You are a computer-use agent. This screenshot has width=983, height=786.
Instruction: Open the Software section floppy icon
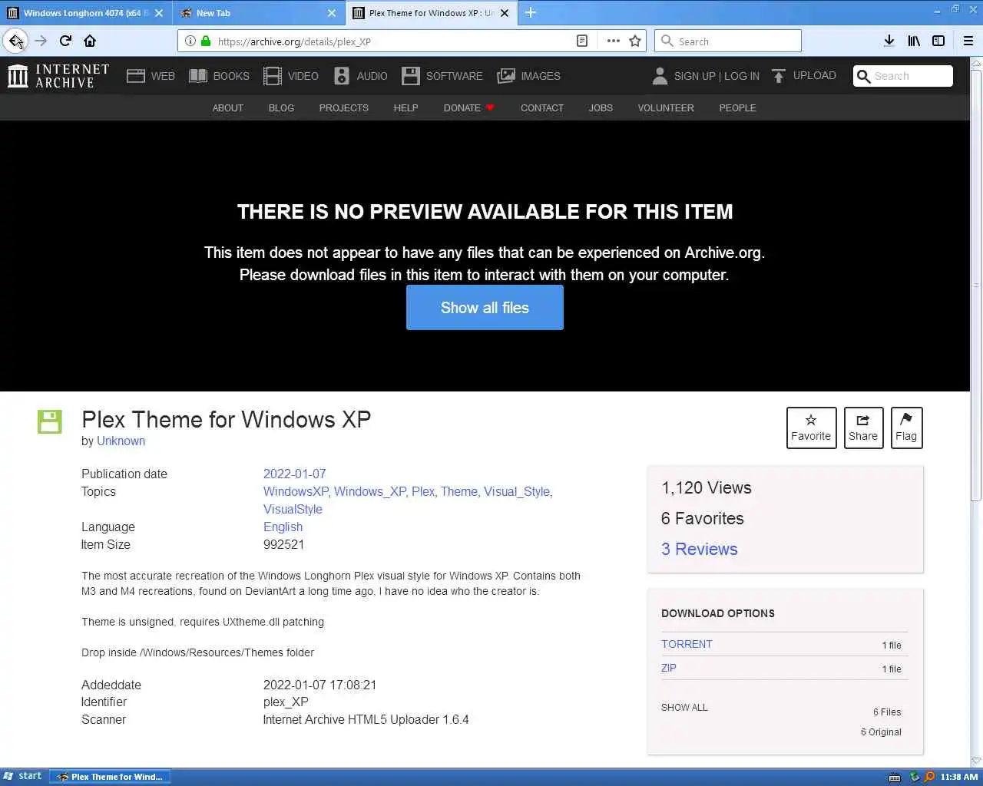point(411,76)
